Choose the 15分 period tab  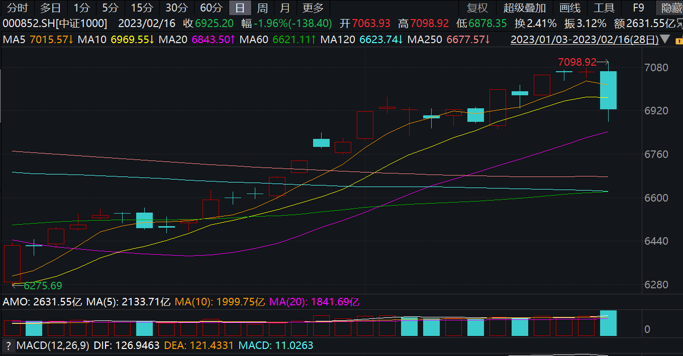pyautogui.click(x=142, y=8)
